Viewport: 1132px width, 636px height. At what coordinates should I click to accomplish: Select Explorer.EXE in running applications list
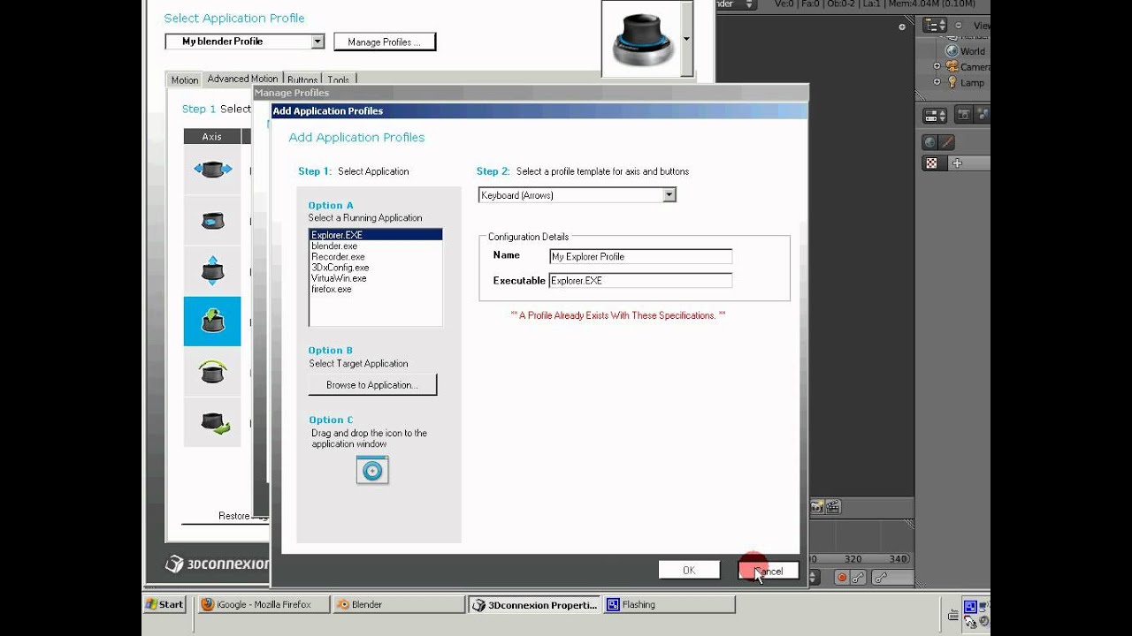pyautogui.click(x=376, y=235)
